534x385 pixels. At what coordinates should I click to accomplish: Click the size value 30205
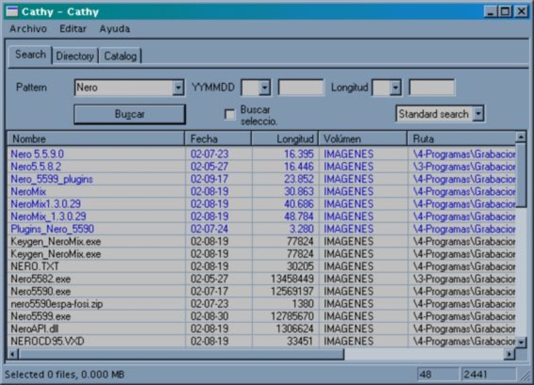click(x=300, y=266)
